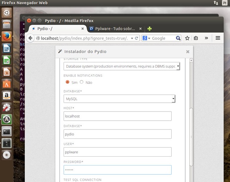Click the Google search magnifier icon

[178, 38]
